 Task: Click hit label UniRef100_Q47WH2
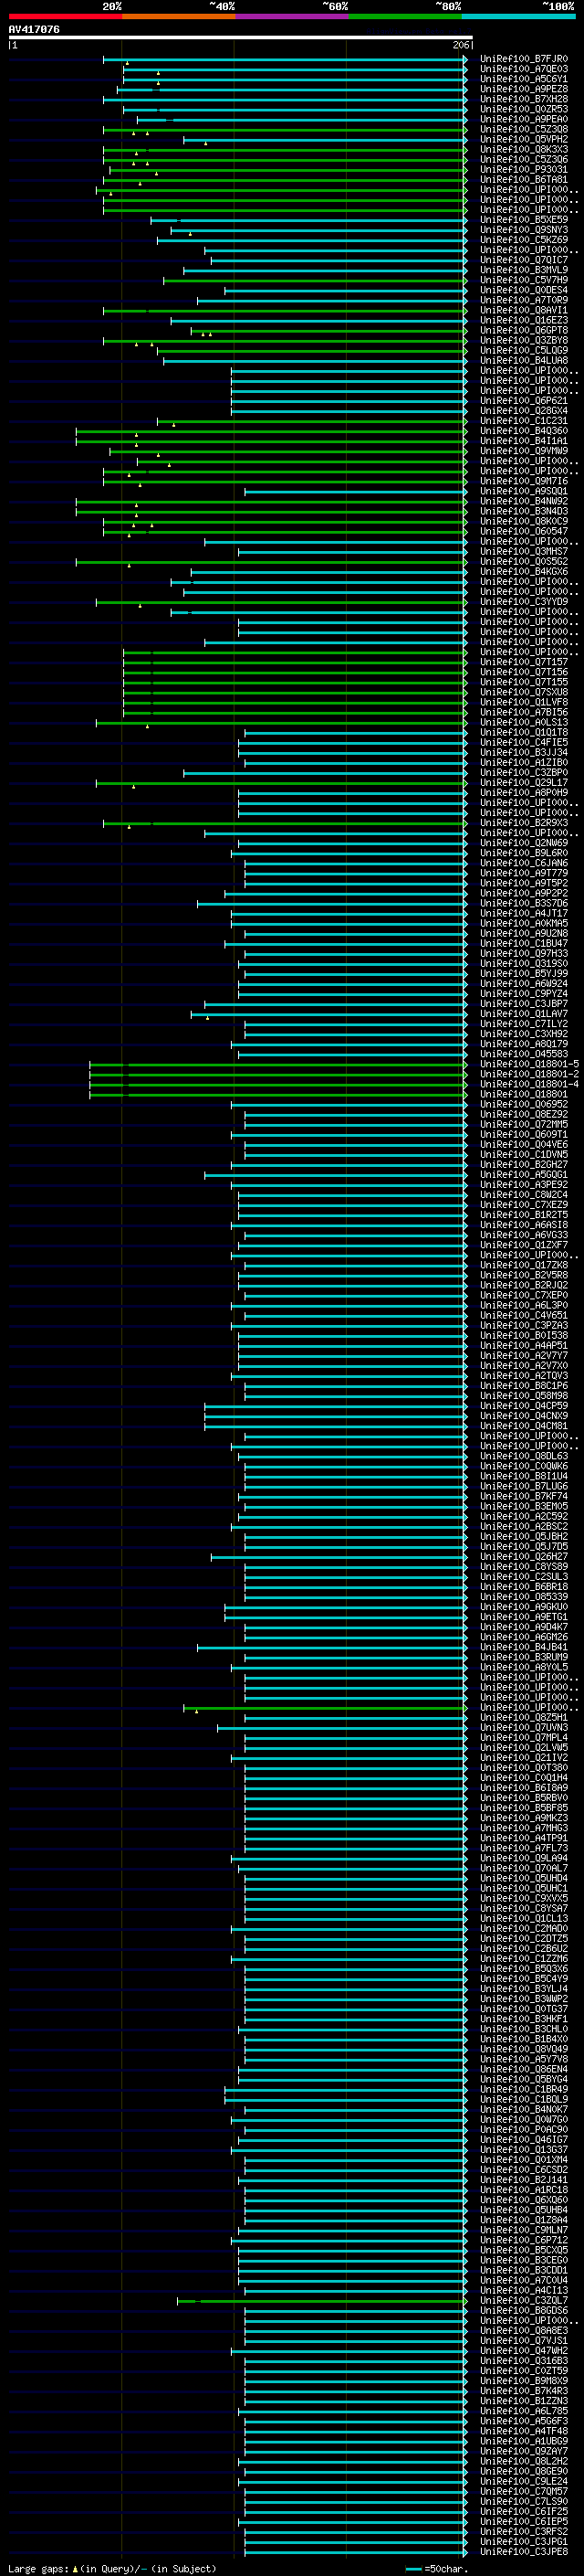click(524, 2350)
